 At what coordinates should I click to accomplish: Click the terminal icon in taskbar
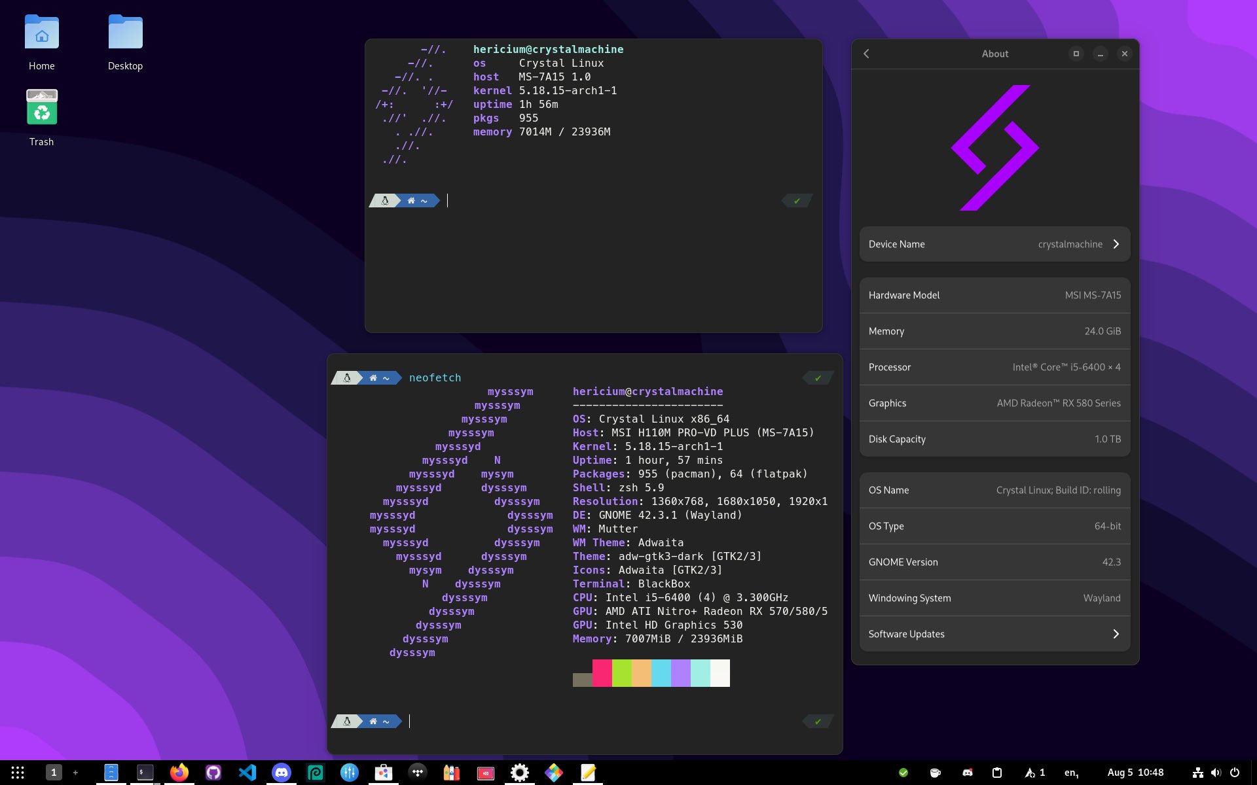coord(142,771)
